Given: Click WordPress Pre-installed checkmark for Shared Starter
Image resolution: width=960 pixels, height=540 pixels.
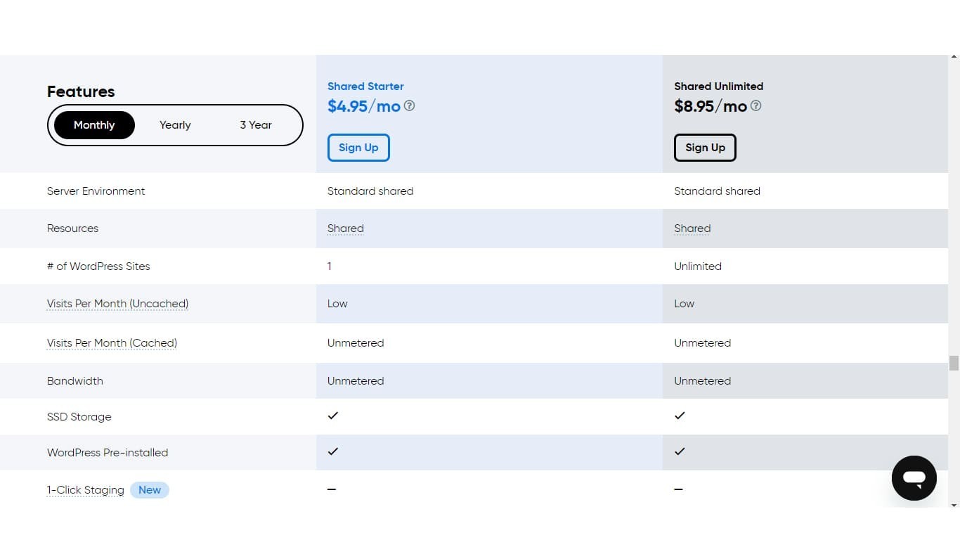Looking at the screenshot, I should click(333, 451).
